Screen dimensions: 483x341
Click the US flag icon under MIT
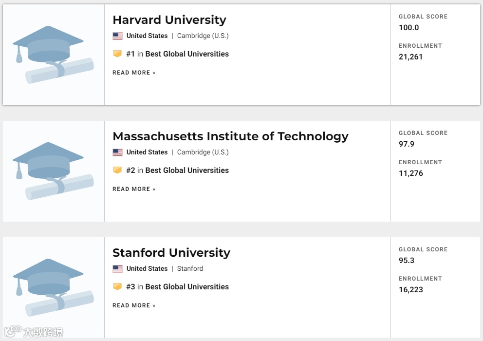click(x=117, y=152)
